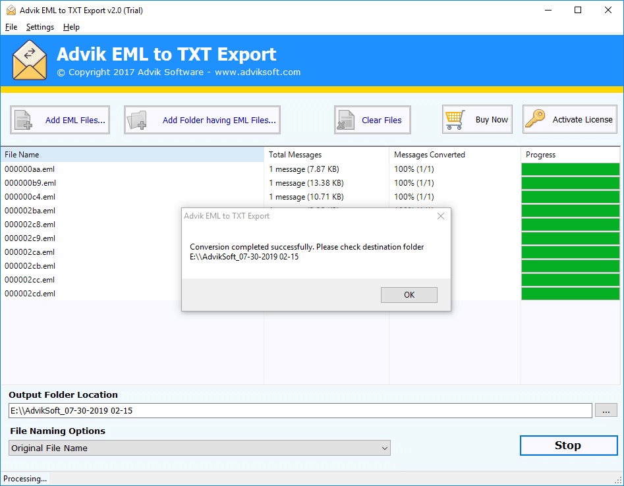Image resolution: width=624 pixels, height=486 pixels.
Task: Click the Activate License key icon
Action: [x=535, y=119]
